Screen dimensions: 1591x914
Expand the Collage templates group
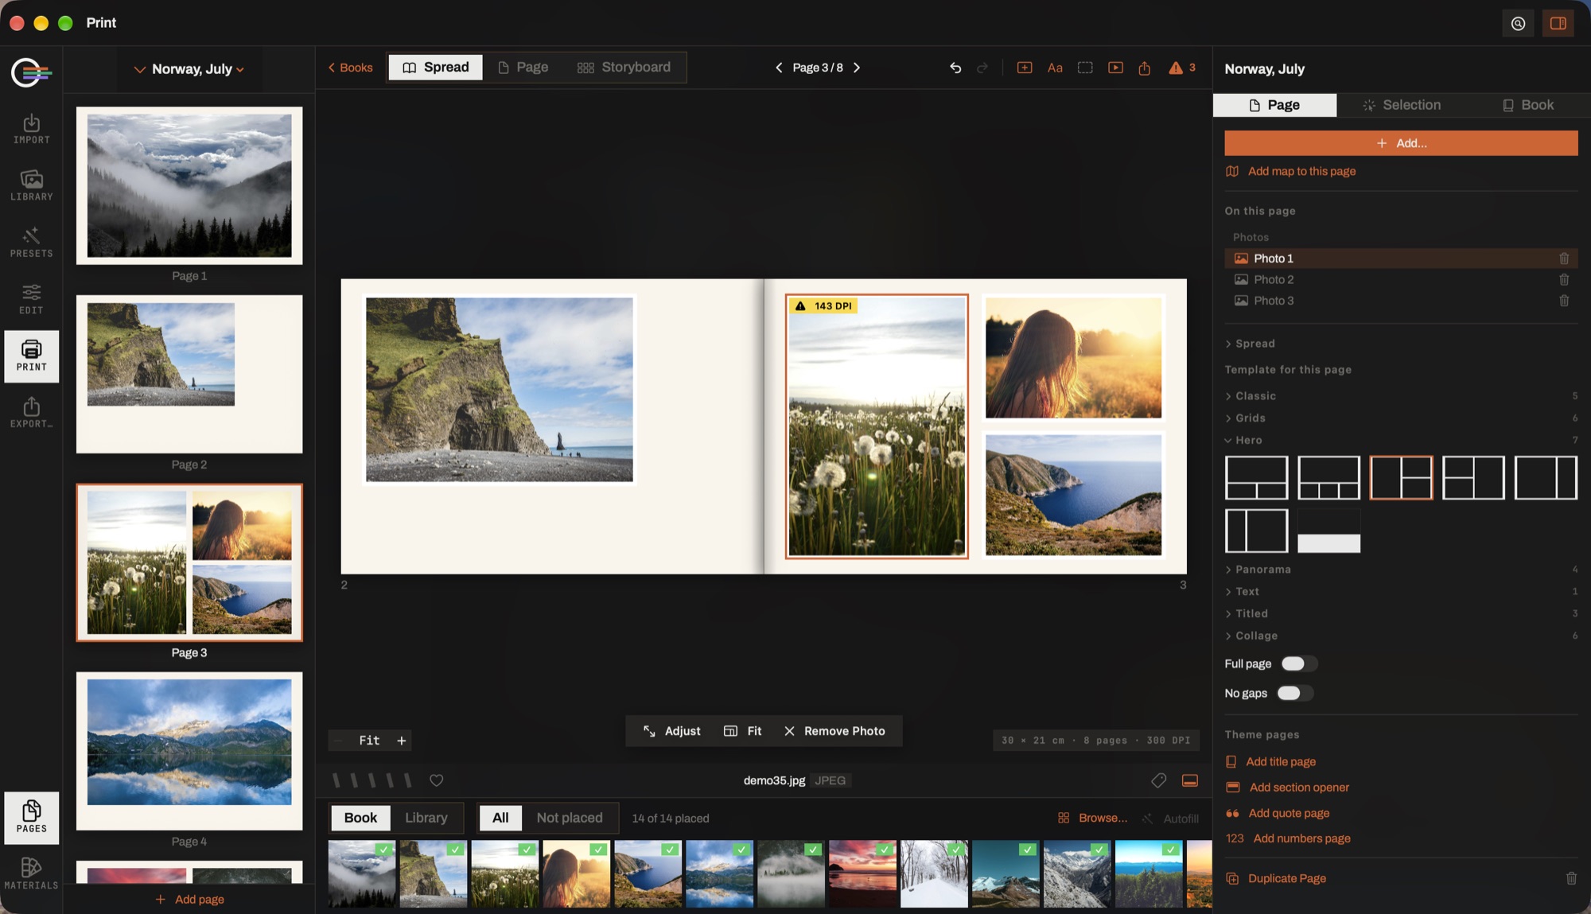click(1251, 636)
